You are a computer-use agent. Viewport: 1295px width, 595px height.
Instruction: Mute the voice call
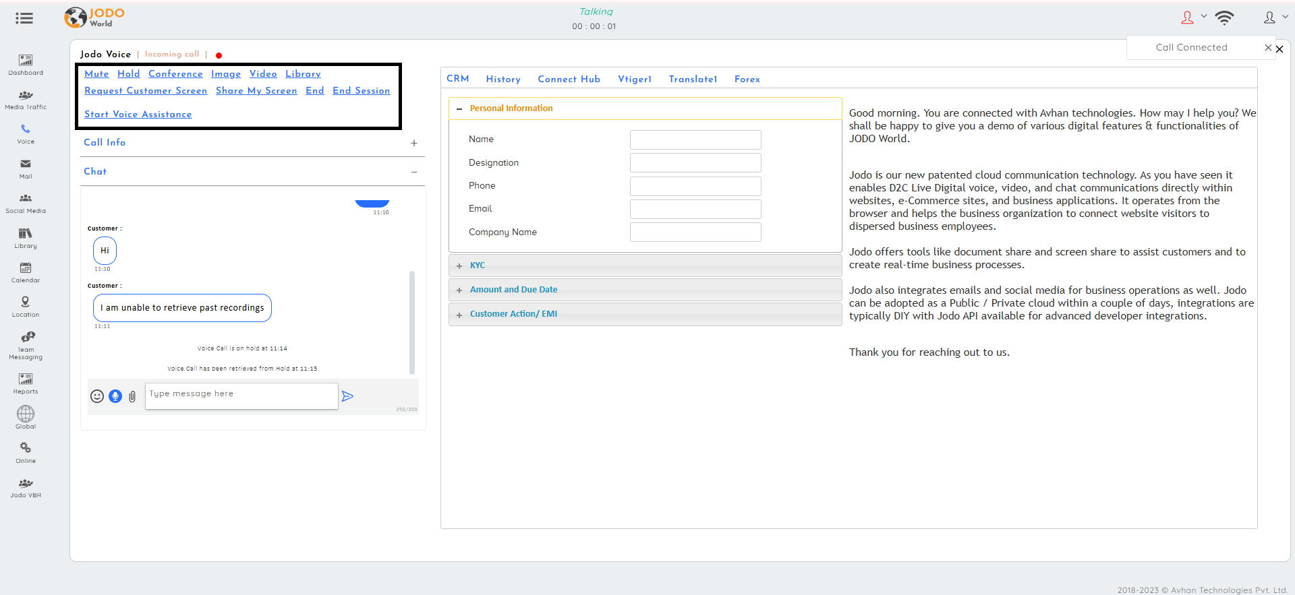click(x=96, y=74)
